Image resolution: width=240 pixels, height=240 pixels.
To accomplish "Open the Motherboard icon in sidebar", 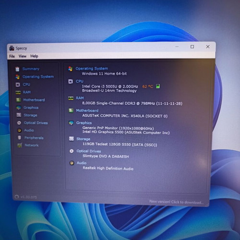I will [18, 100].
